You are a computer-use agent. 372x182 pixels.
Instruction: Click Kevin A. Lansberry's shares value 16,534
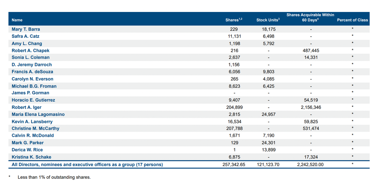coord(234,121)
